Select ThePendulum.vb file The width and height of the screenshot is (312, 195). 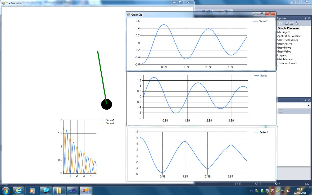coord(287,63)
